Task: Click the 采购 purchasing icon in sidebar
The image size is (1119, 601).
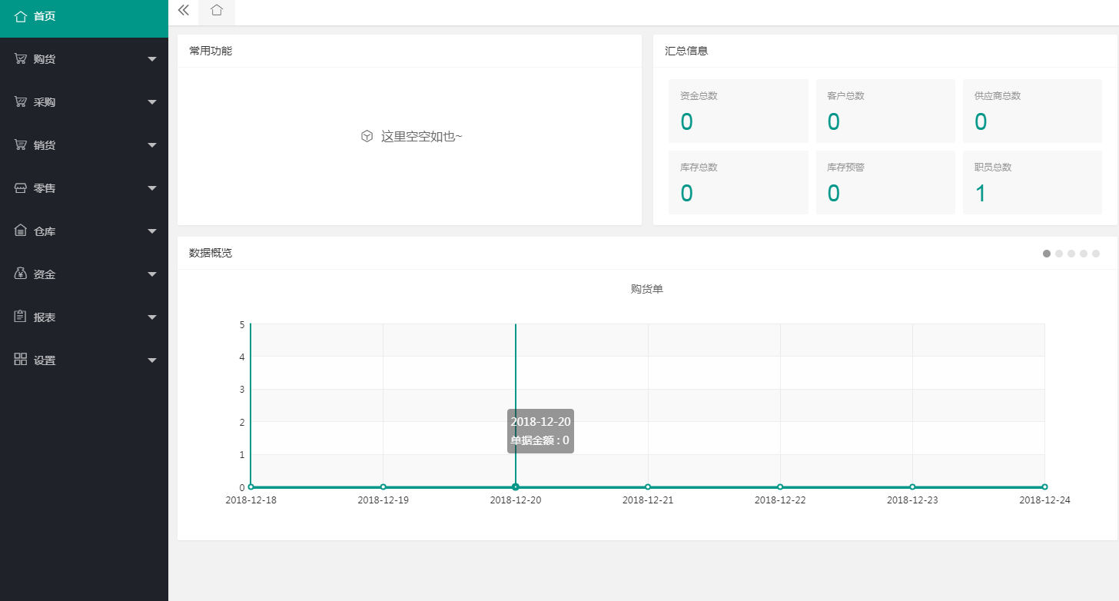Action: click(x=20, y=101)
